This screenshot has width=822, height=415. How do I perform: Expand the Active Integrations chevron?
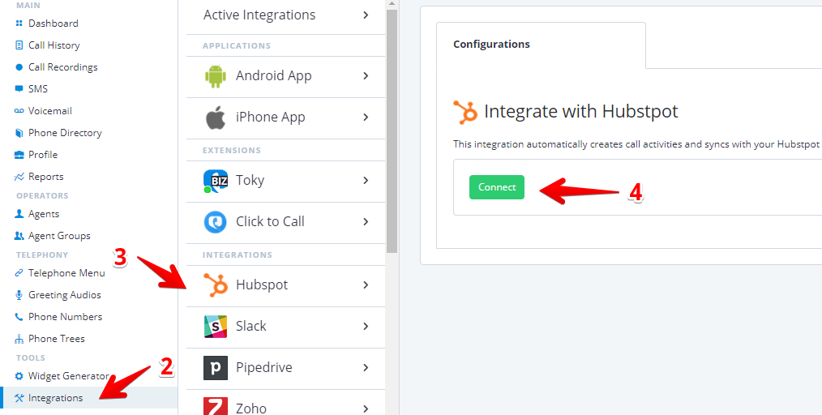click(366, 15)
